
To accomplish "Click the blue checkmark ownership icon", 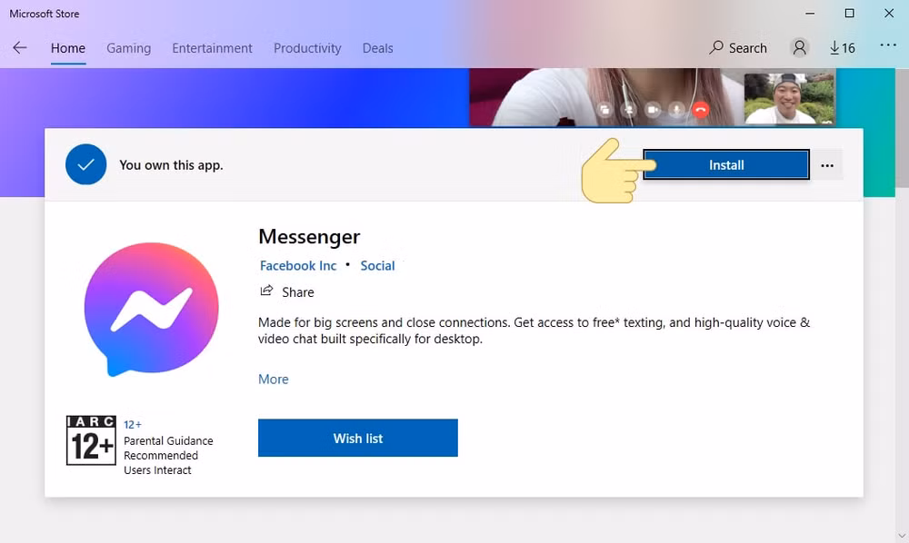I will coord(85,164).
